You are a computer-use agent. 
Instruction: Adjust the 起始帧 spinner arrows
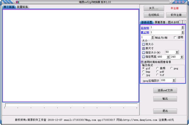pyautogui.click(x=182, y=28)
